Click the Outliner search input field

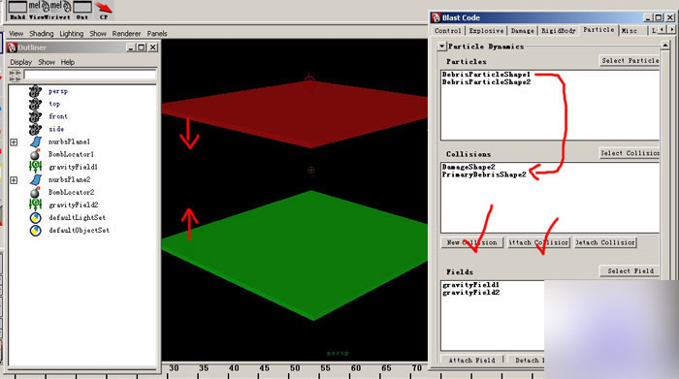tap(89, 75)
